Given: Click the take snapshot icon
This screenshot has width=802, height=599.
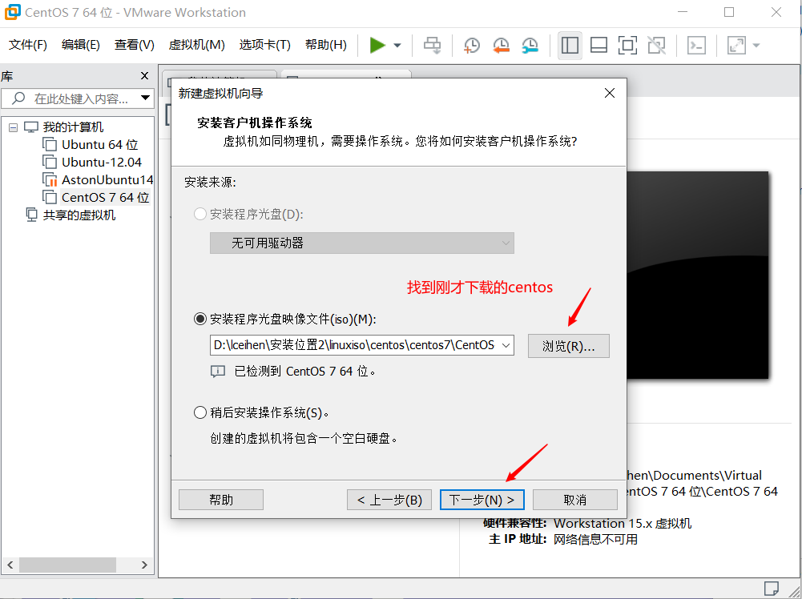Looking at the screenshot, I should [x=472, y=45].
